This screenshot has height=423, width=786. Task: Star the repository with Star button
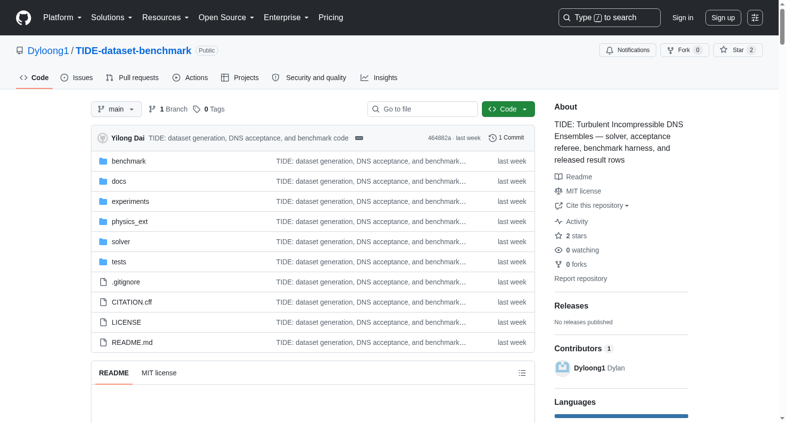click(738, 50)
